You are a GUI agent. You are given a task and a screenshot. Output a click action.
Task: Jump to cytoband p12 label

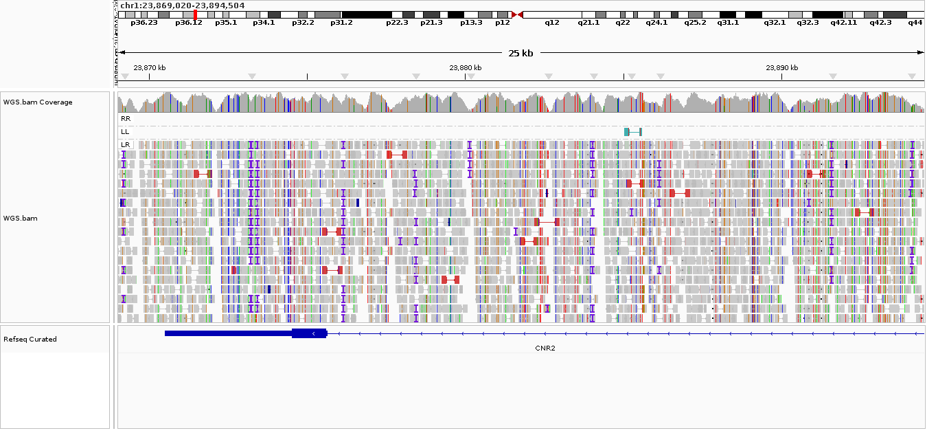click(503, 23)
